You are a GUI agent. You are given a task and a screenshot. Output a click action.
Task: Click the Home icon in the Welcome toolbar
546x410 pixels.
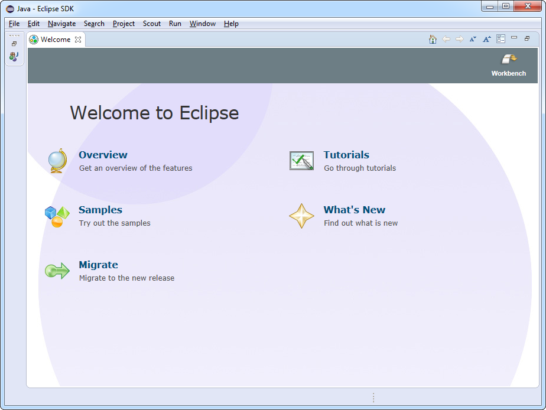pyautogui.click(x=433, y=39)
